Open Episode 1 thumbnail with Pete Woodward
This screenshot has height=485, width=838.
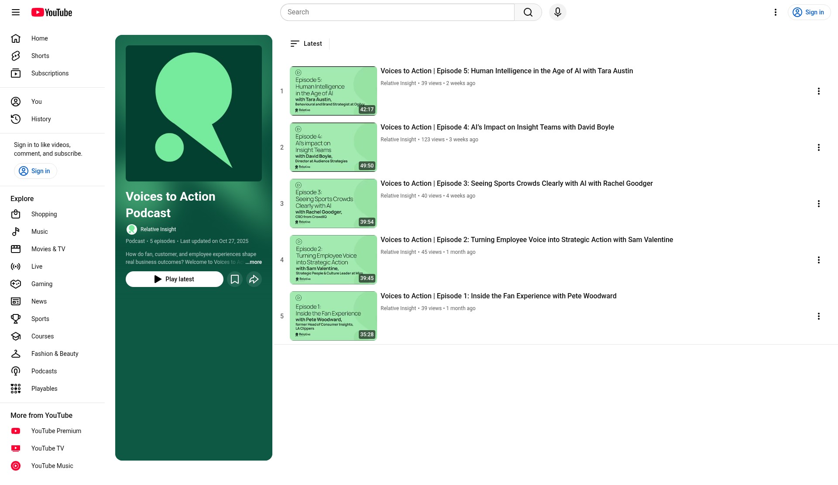333,316
